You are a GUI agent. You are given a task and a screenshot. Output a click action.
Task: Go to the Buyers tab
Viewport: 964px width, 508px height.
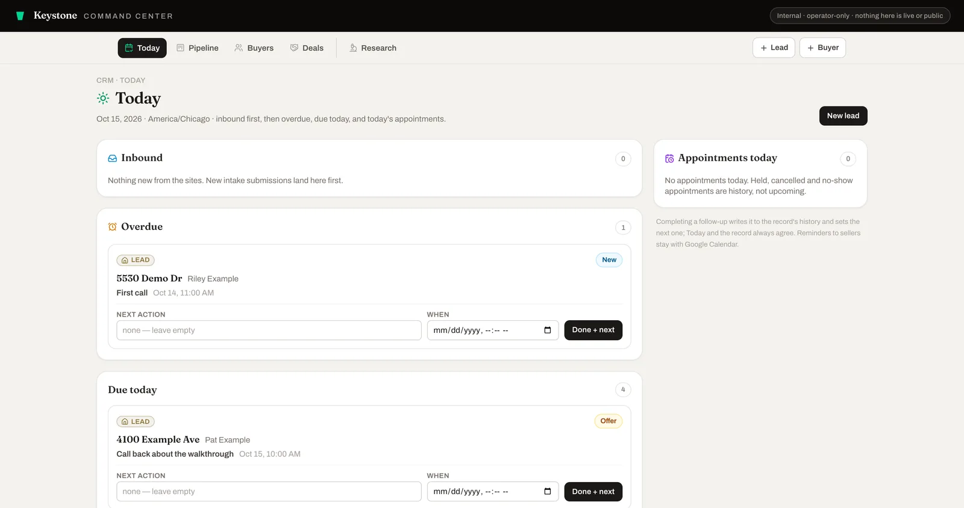254,48
